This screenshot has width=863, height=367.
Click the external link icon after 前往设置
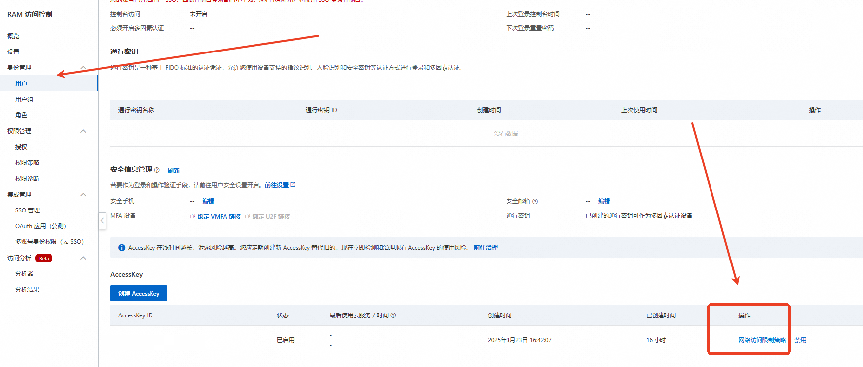coord(293,185)
